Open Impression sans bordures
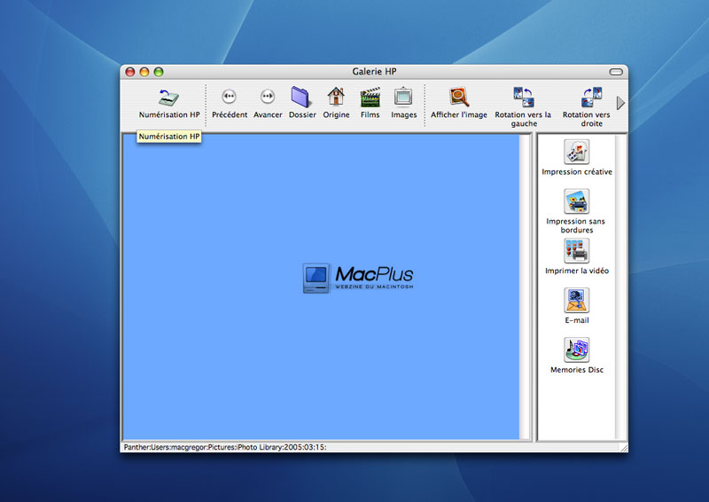 pyautogui.click(x=577, y=211)
